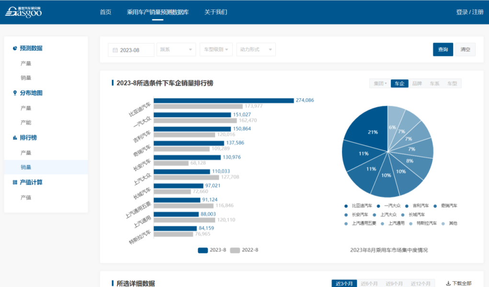Select the 近6个月 tab
This screenshot has height=287, width=489.
[369, 284]
